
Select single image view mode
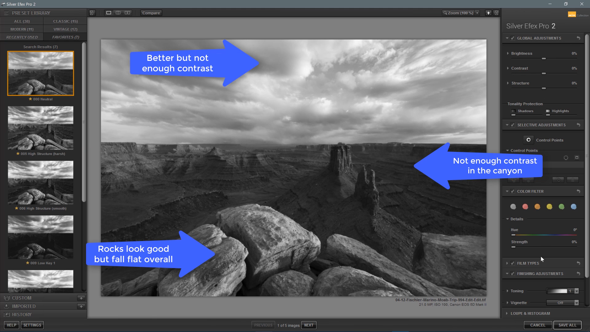(x=108, y=13)
